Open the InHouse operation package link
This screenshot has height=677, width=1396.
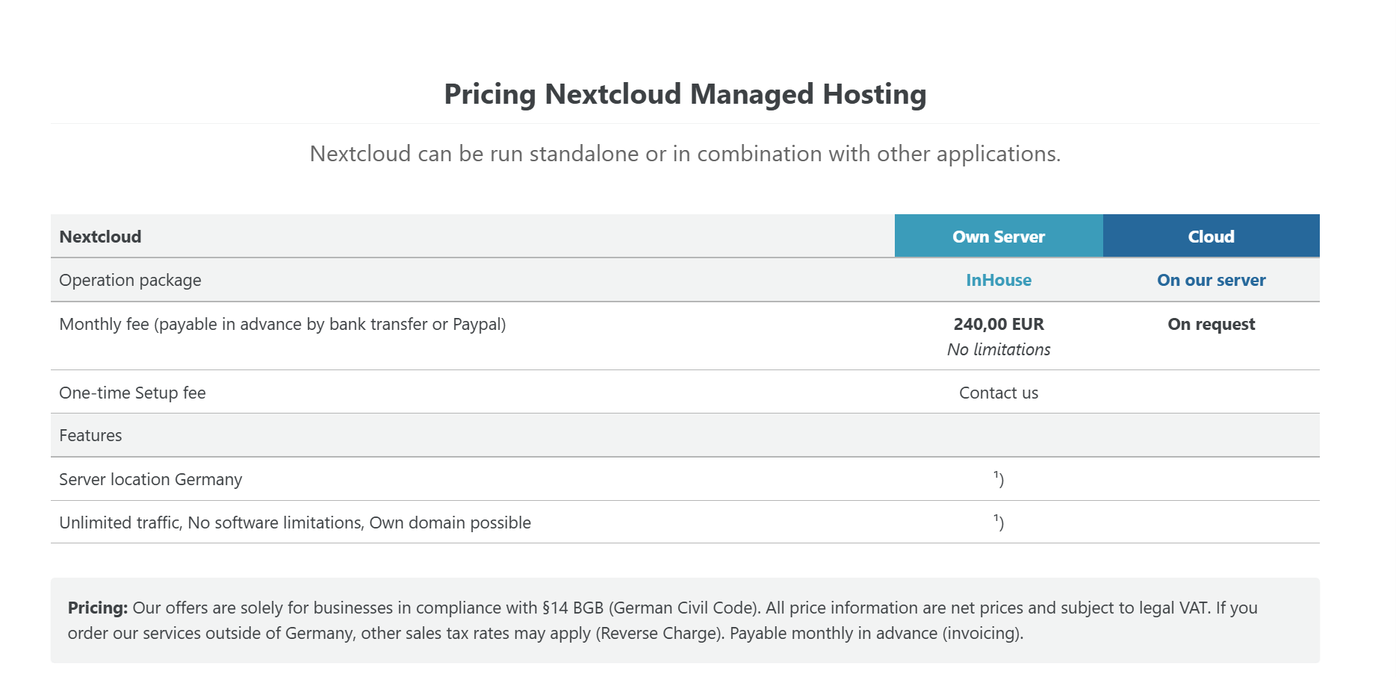(999, 280)
